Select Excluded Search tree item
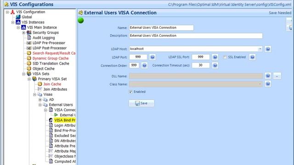The height and width of the screenshot is (165, 294). tap(65, 136)
